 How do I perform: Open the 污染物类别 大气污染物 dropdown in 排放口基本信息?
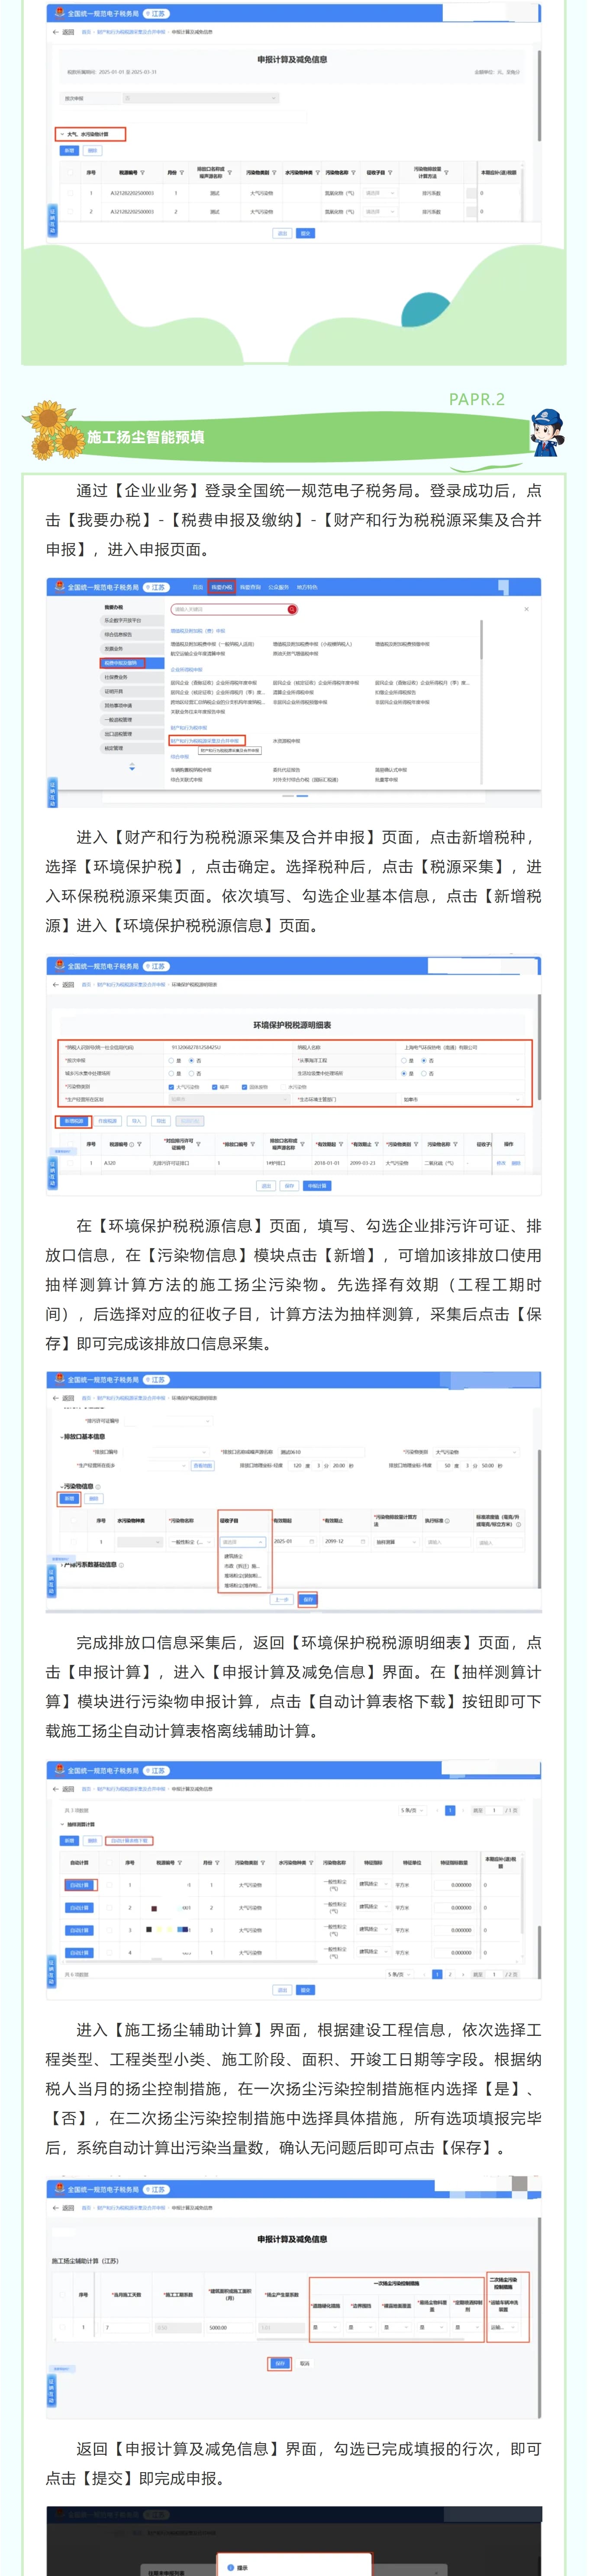click(476, 1452)
